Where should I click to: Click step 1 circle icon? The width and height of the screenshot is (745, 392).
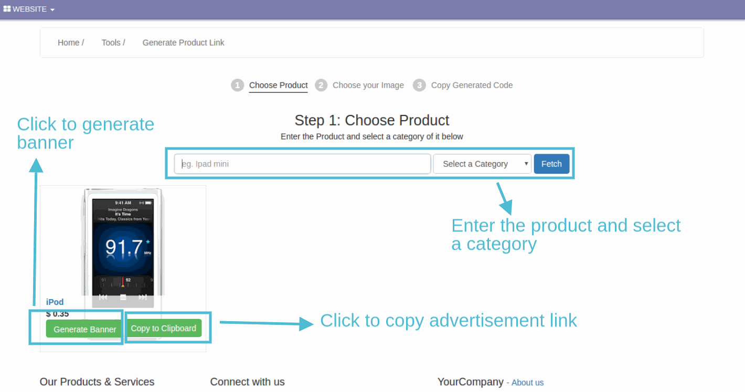[x=238, y=85]
